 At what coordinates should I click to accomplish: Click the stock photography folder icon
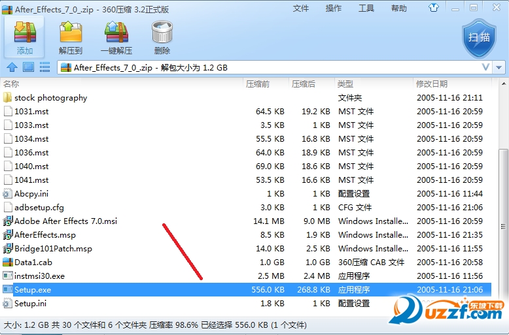click(7, 97)
